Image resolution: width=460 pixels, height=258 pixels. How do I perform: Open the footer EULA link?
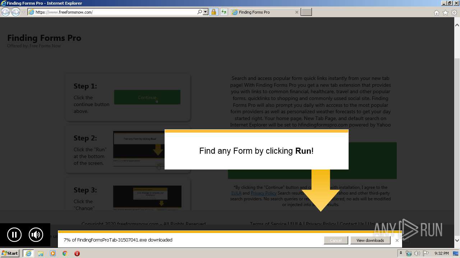click(x=296, y=224)
